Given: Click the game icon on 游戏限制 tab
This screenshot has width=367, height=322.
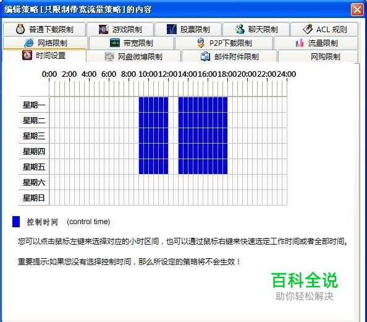Looking at the screenshot, I should (x=103, y=29).
